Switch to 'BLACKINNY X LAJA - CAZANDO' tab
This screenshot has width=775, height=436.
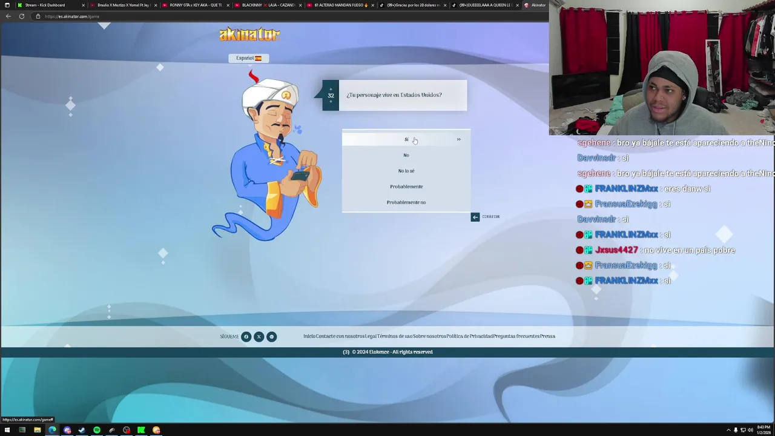[268, 5]
